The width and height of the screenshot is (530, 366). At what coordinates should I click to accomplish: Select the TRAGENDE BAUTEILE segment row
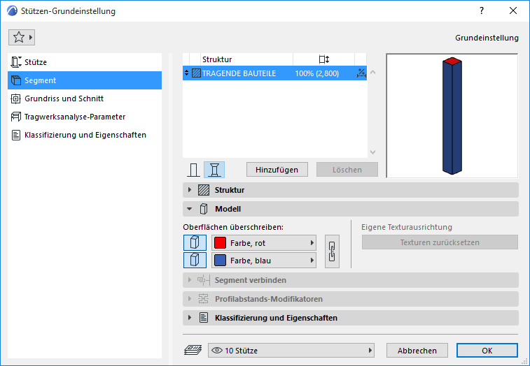click(274, 73)
